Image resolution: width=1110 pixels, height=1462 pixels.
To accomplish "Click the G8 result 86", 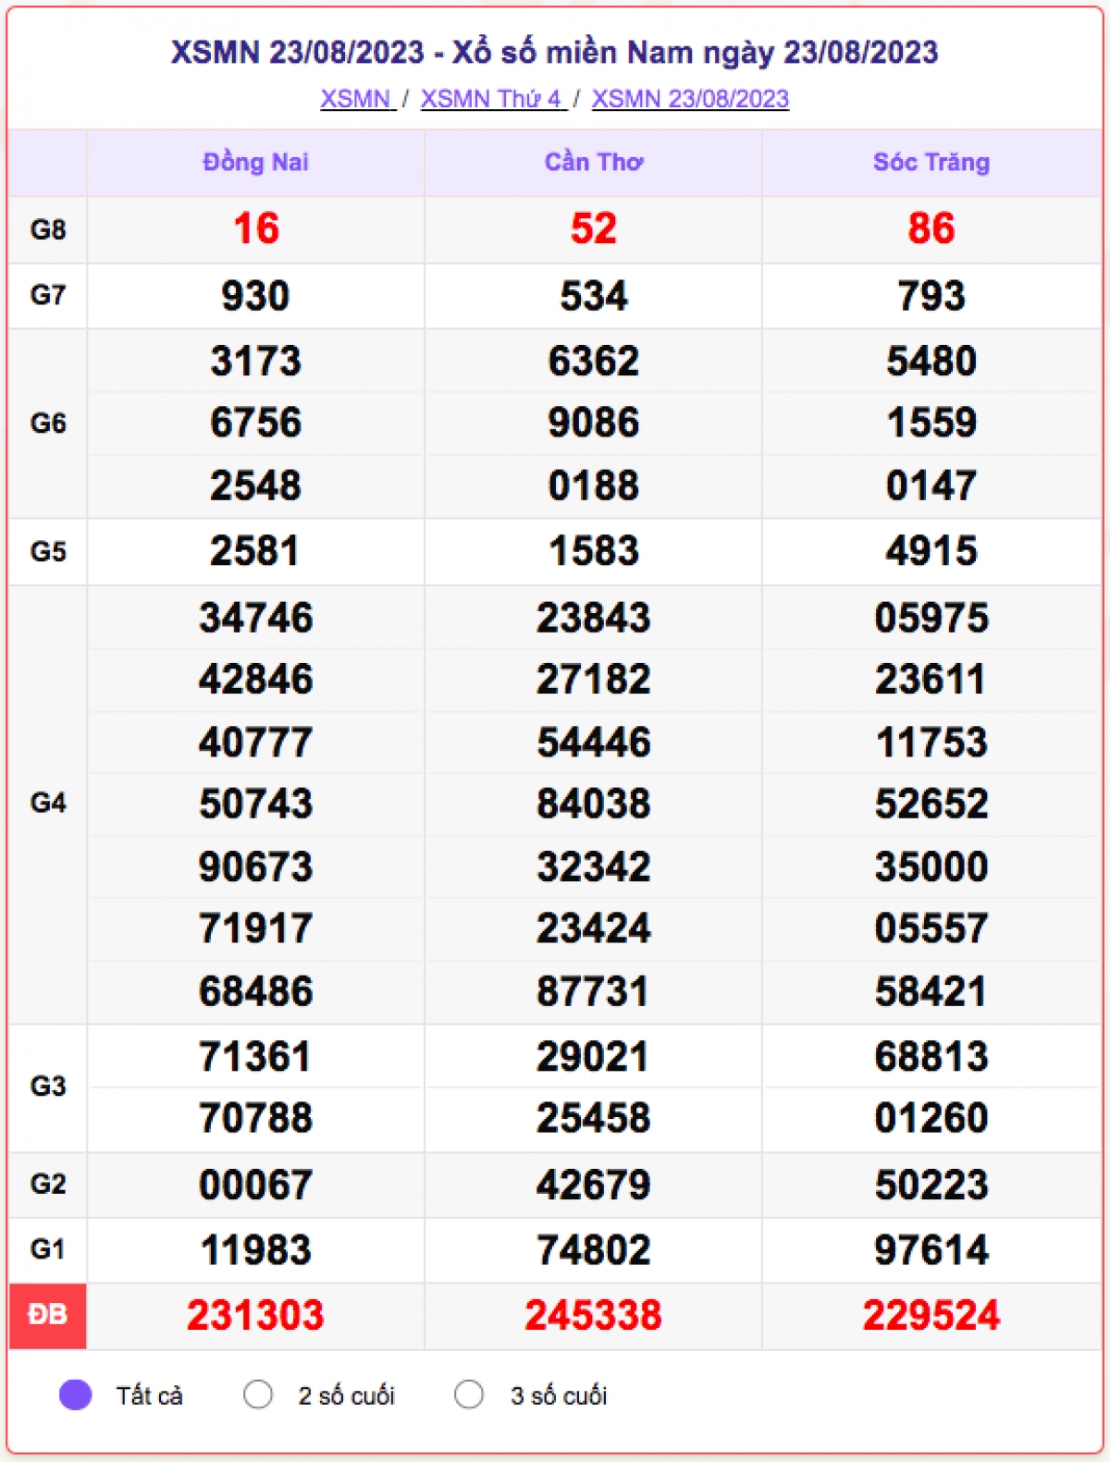I will click(931, 229).
